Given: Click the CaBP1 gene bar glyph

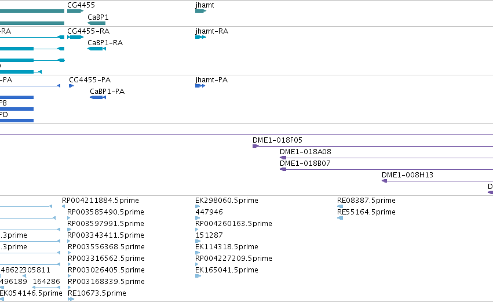Looking at the screenshot, I should 97,23.
